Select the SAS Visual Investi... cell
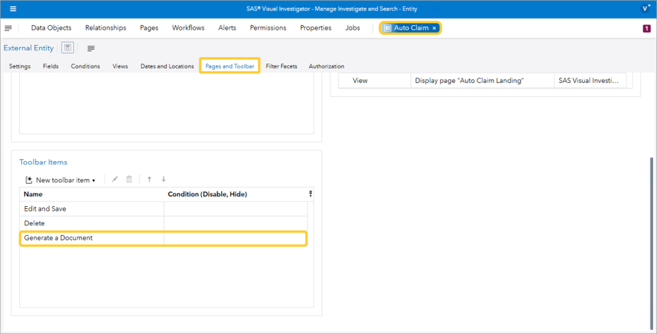 coord(591,80)
